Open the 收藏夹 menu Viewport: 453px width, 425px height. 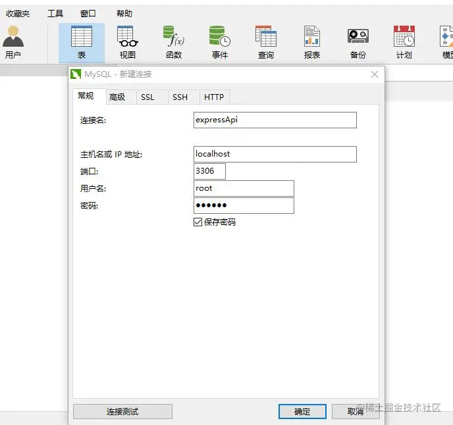(x=18, y=14)
